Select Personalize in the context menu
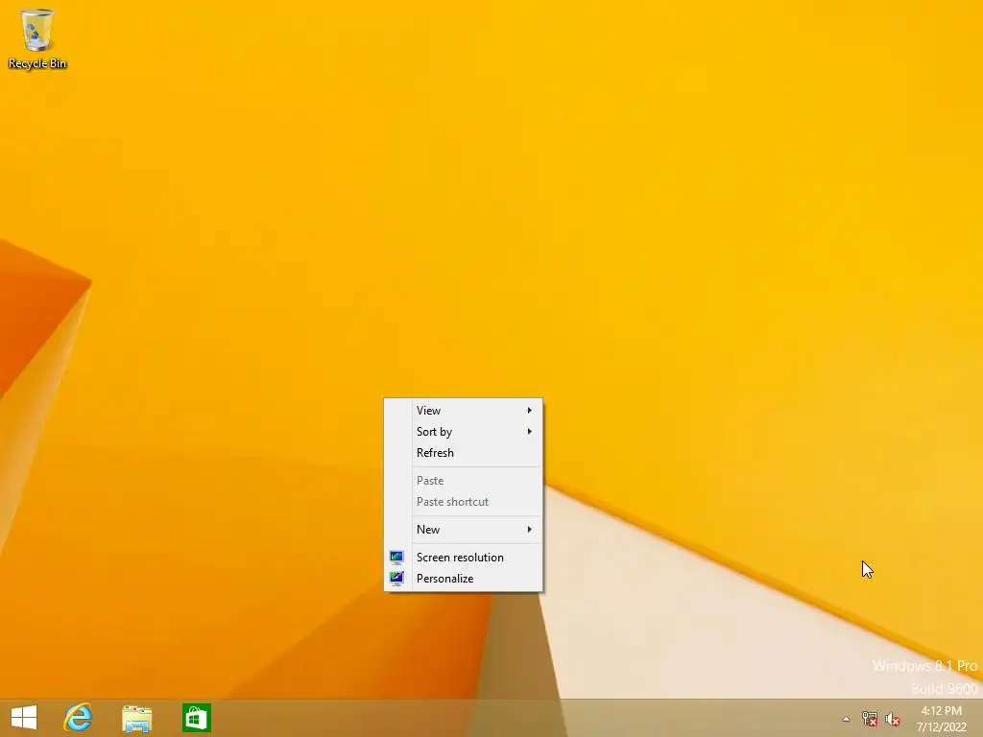Viewport: 983px width, 737px height. click(x=464, y=579)
